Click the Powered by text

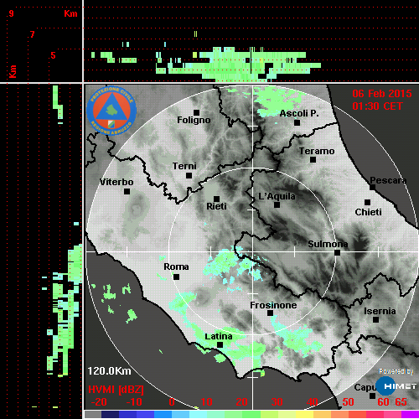point(396,371)
